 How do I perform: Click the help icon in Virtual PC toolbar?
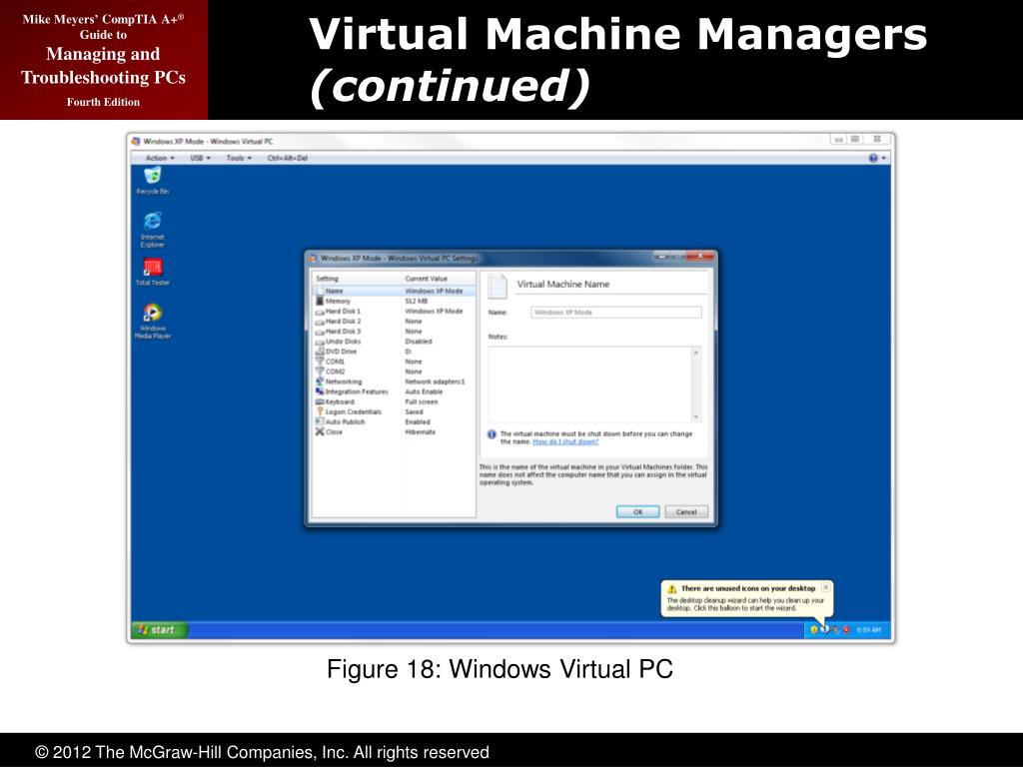(873, 158)
